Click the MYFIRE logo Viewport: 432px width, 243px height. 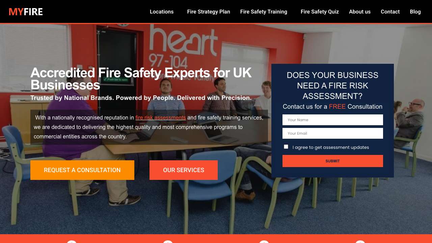[26, 12]
